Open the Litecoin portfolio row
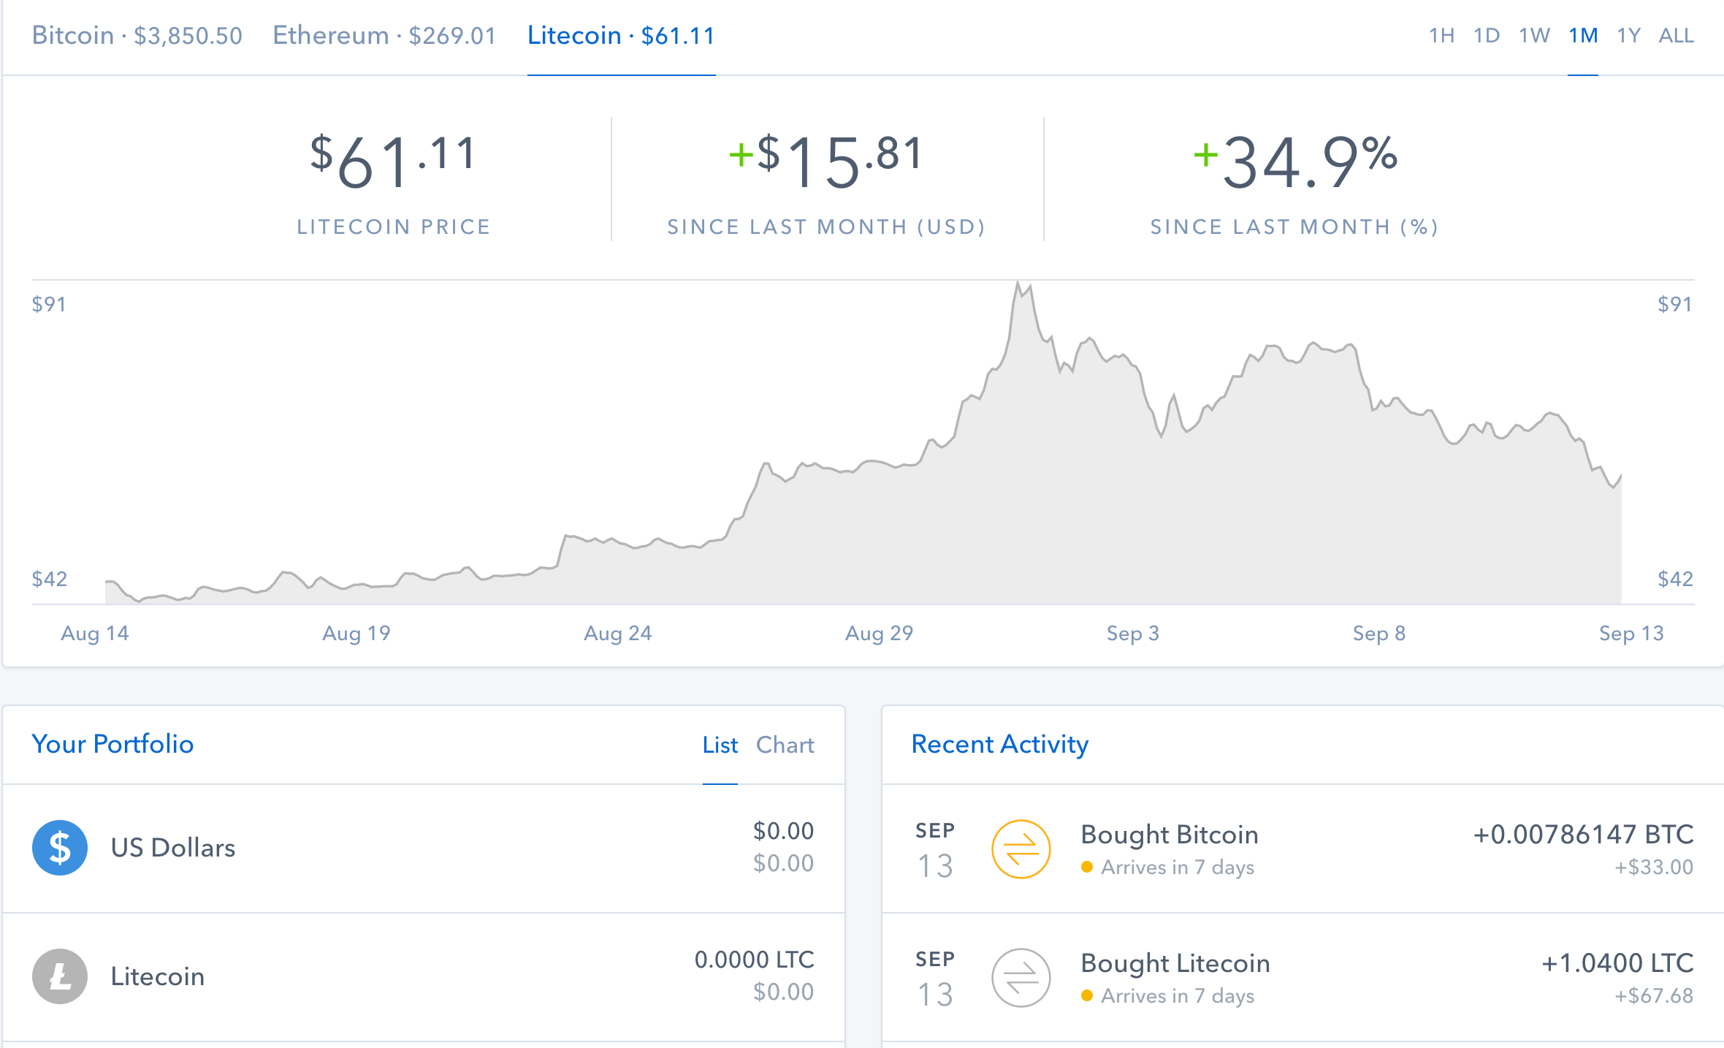Screen dimensions: 1724x1048 coord(424,976)
